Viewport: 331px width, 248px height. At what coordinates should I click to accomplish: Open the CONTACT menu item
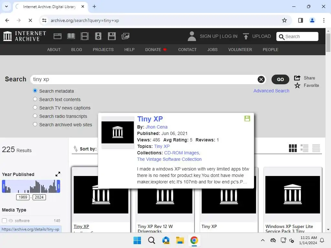pyautogui.click(x=187, y=49)
